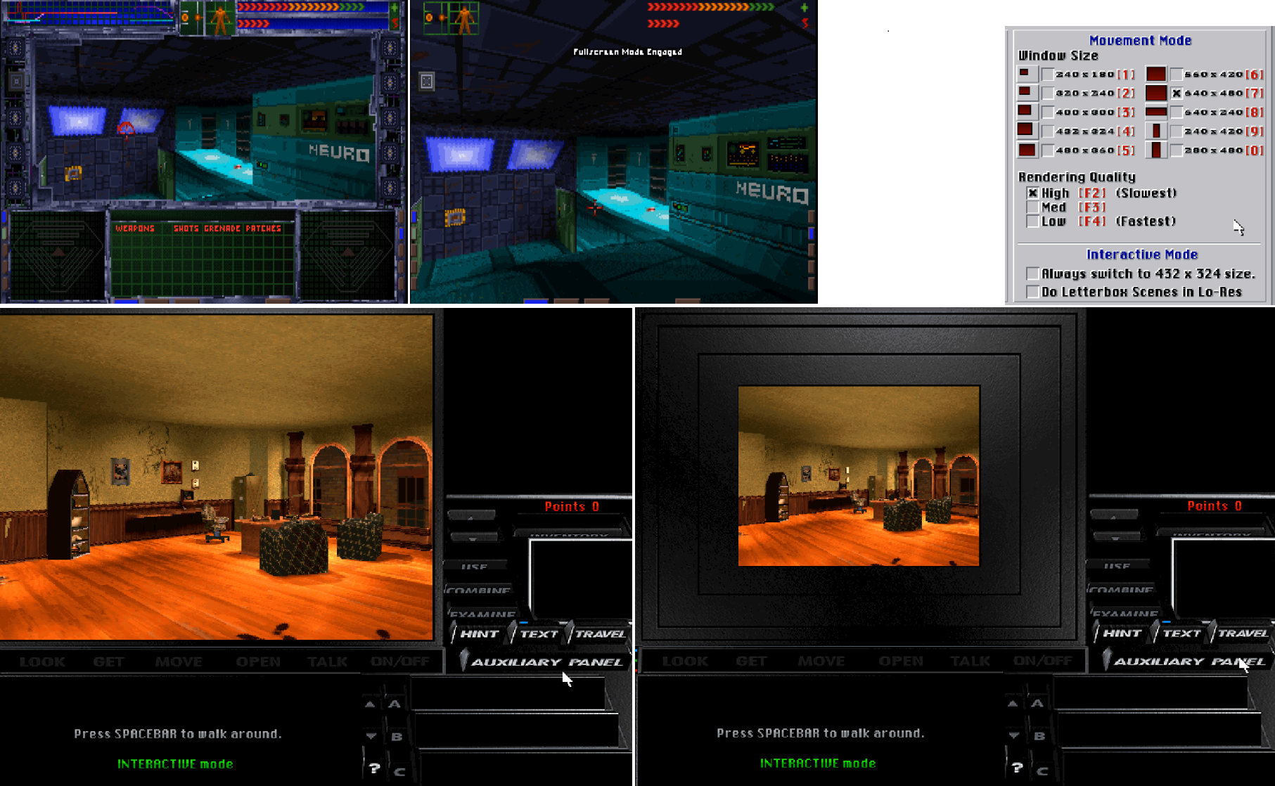Enable Do Letterbox Scenes in Lo-Res

point(1032,292)
